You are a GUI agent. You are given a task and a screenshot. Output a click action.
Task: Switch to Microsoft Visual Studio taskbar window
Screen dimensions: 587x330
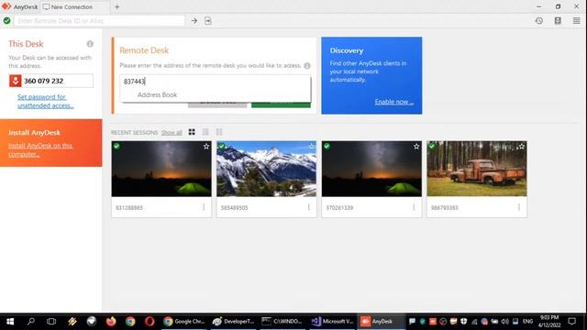pyautogui.click(x=332, y=322)
